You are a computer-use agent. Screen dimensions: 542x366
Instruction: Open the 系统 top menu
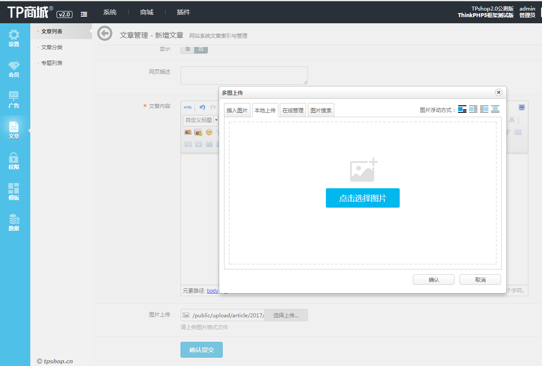click(x=110, y=12)
